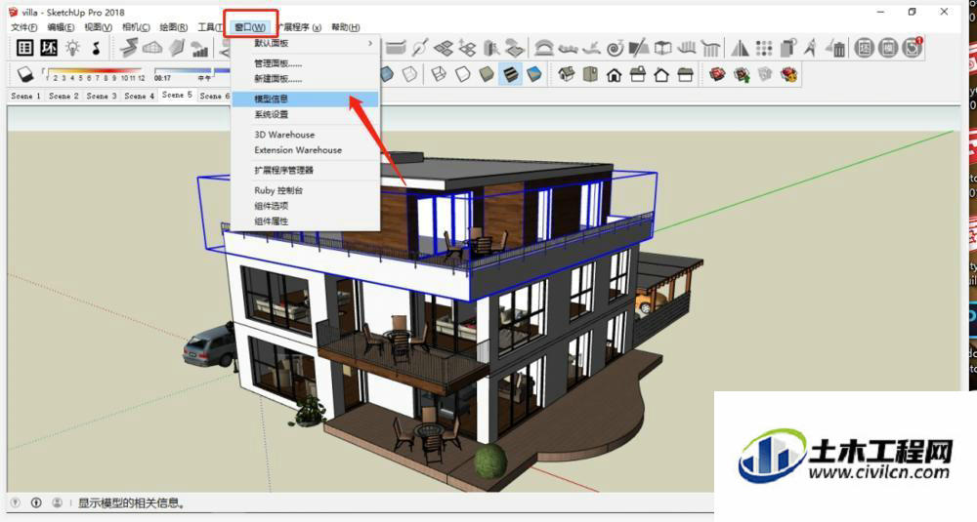
Task: Switch to Scene 1 tab
Action: (x=25, y=96)
